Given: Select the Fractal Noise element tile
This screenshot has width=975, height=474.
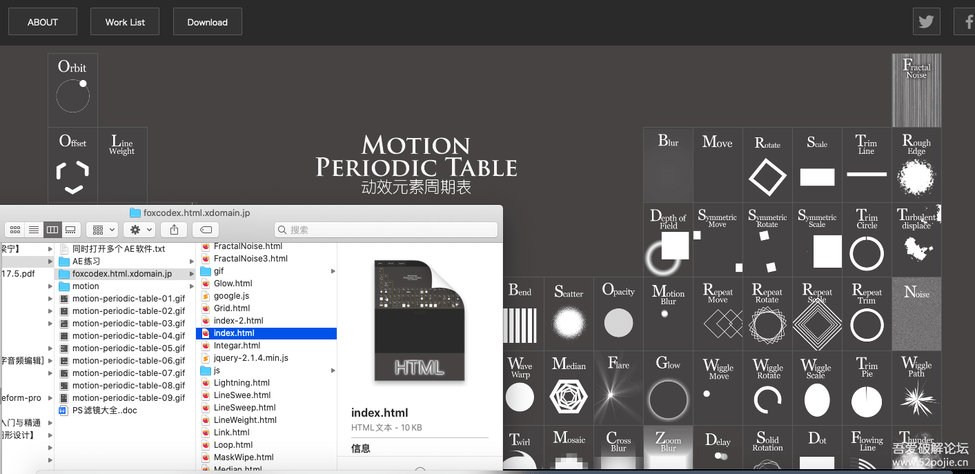Looking at the screenshot, I should point(916,90).
